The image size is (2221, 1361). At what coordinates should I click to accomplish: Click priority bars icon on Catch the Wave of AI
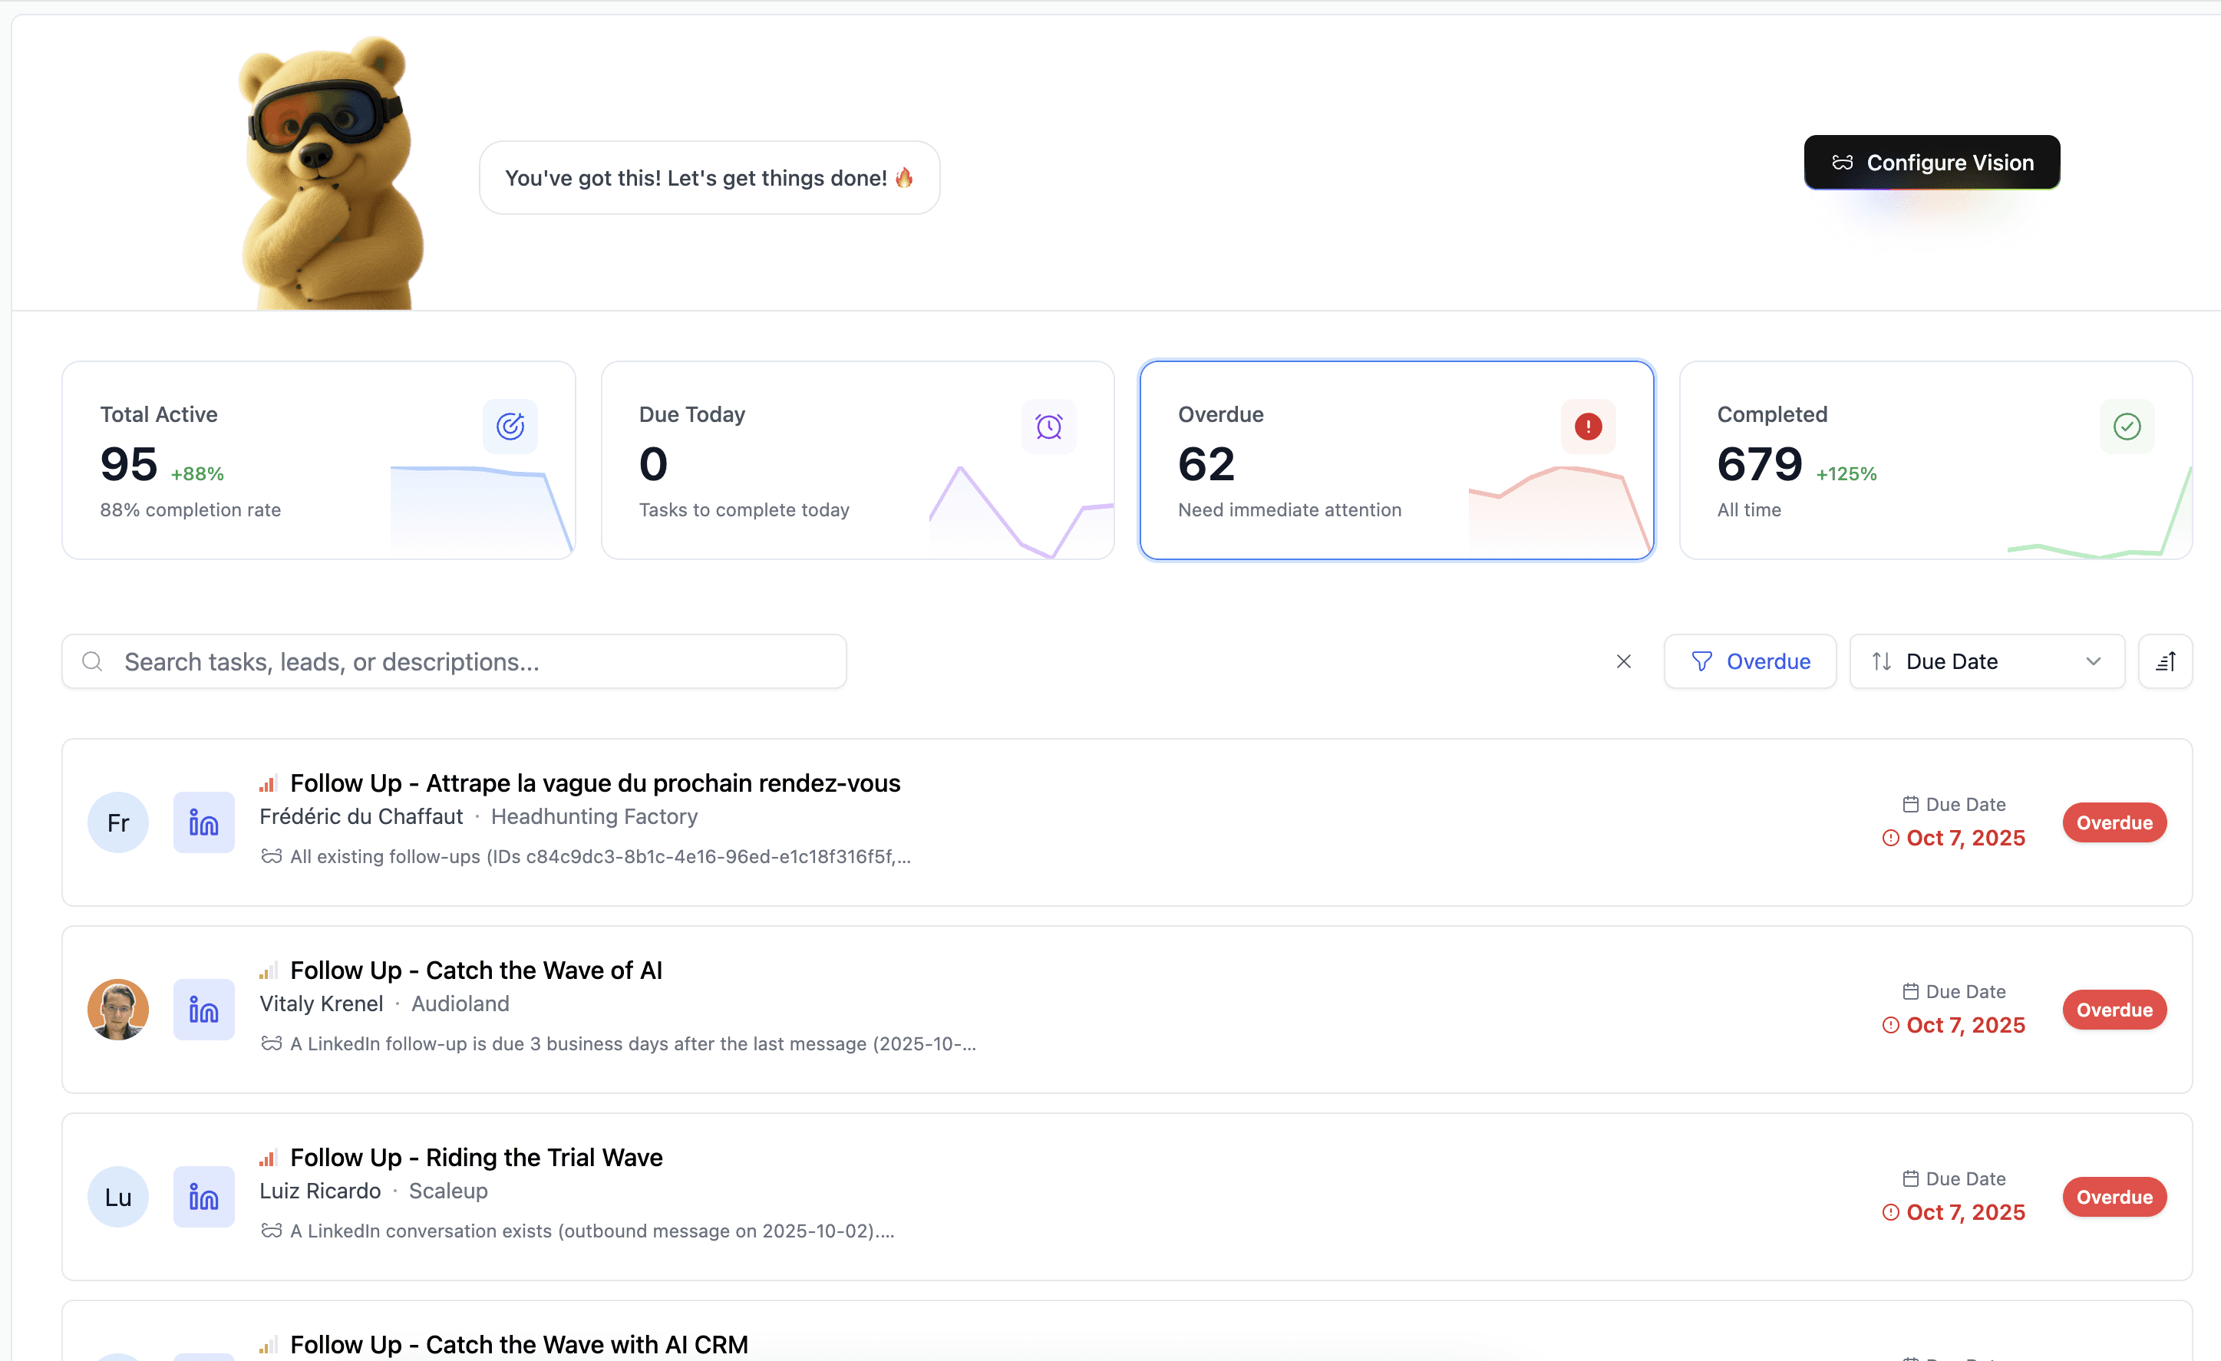[x=267, y=970]
